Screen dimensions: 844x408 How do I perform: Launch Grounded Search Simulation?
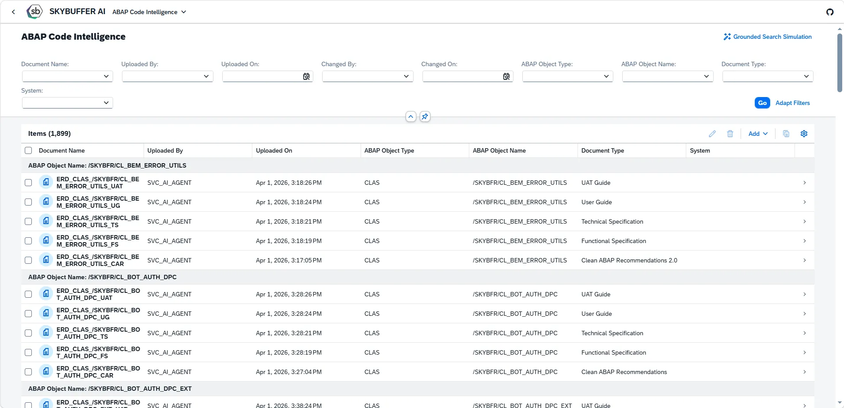pos(768,37)
